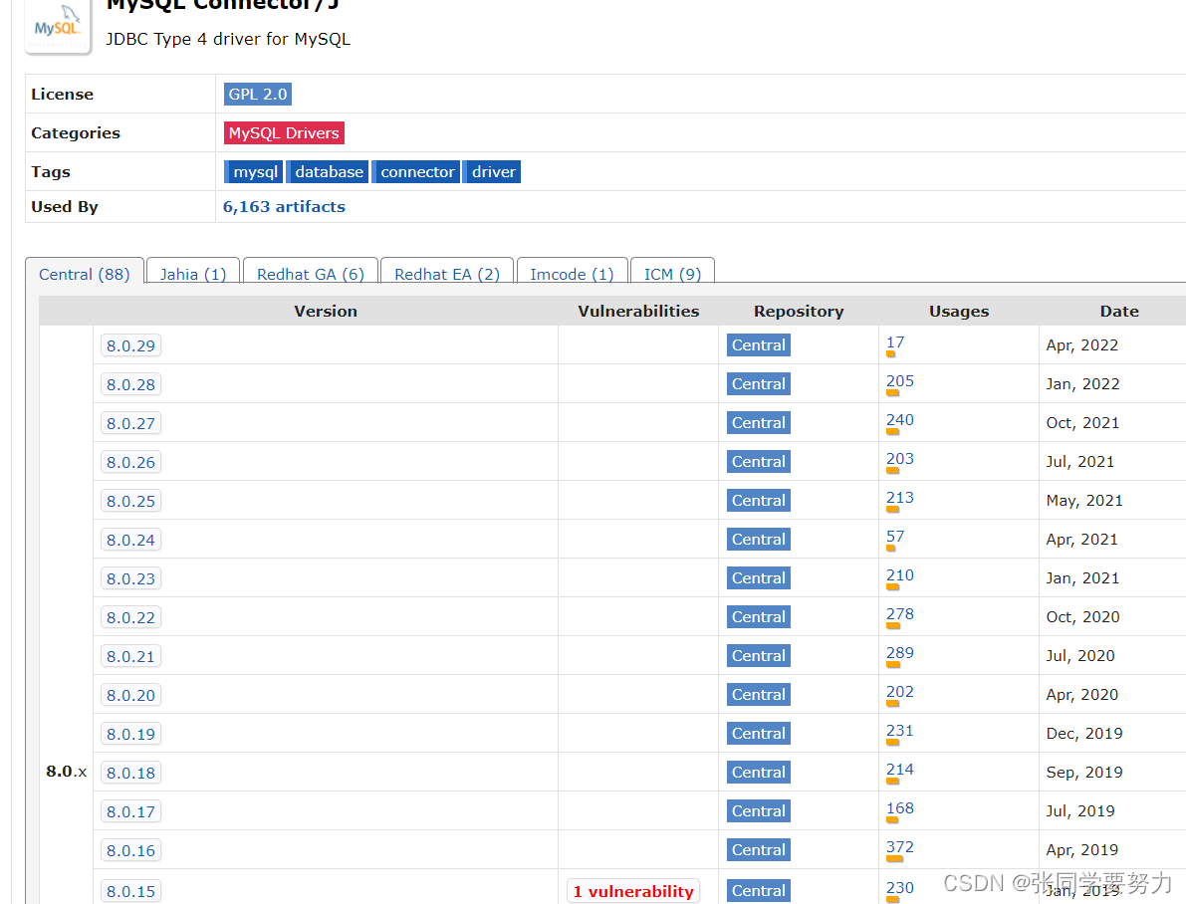Open the 289 usages link
This screenshot has width=1186, height=904.
click(900, 653)
